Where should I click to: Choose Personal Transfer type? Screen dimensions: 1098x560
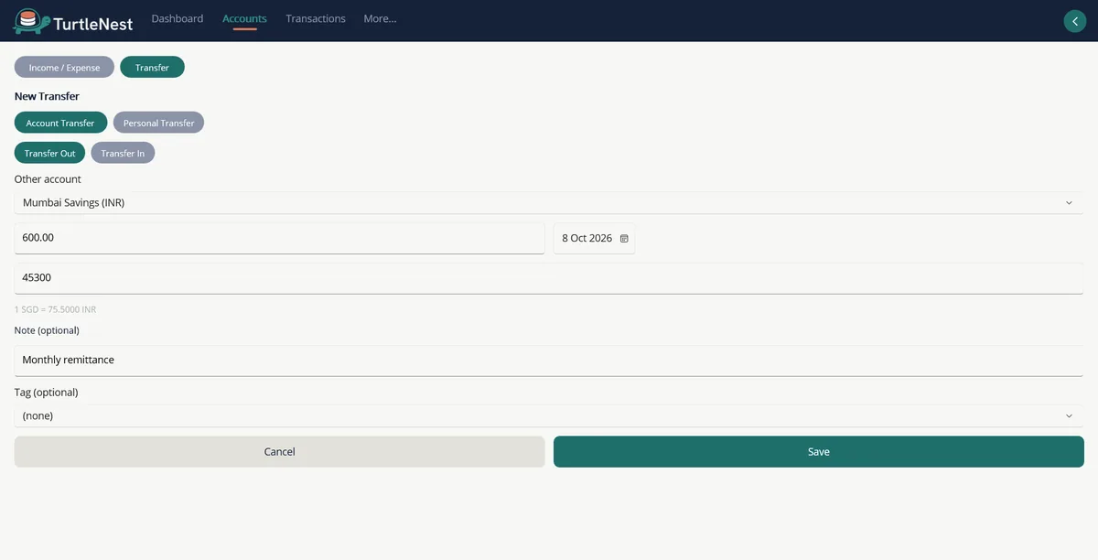[158, 123]
